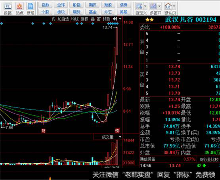Image resolution: width=220 pixels, height=180 pixels.
Task: Click the 热点 flame icon
Action: [x=19, y=6]
